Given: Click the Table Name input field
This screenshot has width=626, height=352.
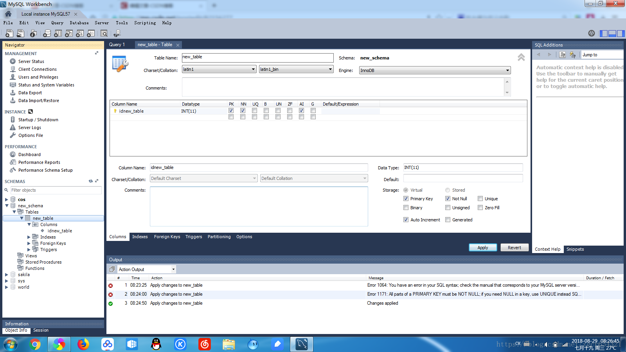Looking at the screenshot, I should 257,58.
